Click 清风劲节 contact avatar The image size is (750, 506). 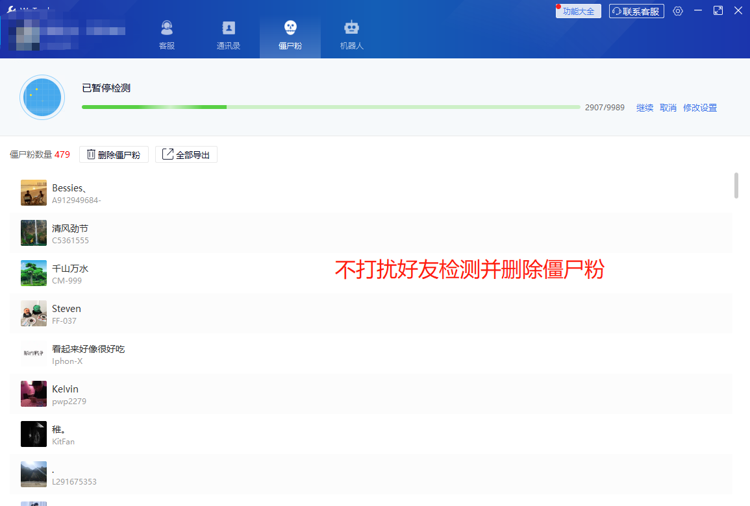34,233
